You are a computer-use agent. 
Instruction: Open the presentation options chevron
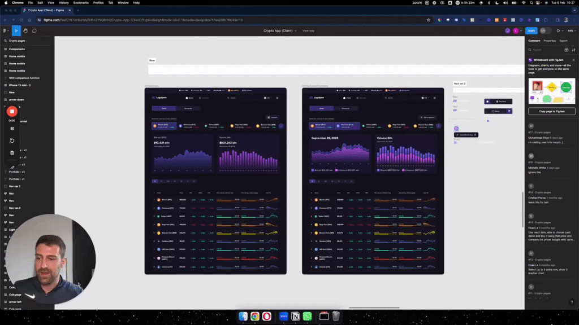(x=563, y=31)
